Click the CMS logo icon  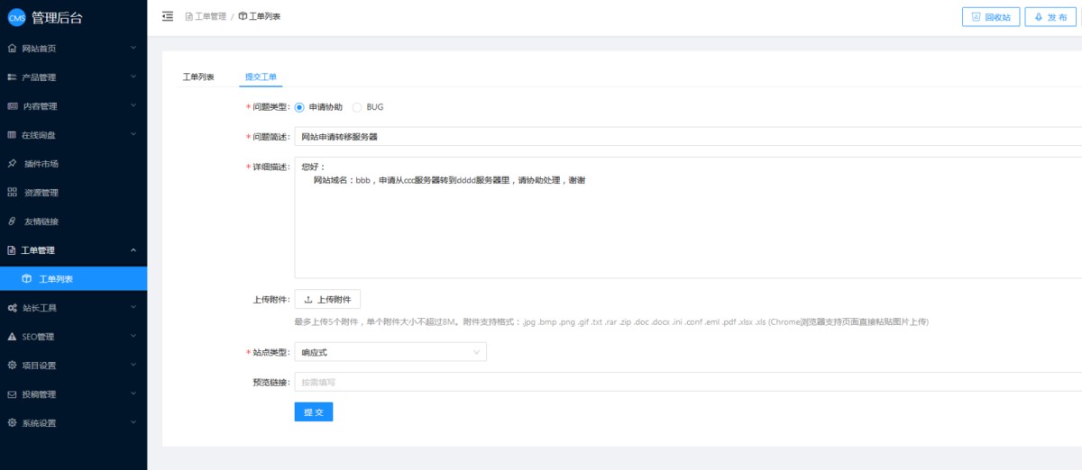click(x=16, y=18)
